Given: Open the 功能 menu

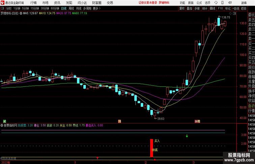Looking at the screenshot, I should (x=182, y=3).
